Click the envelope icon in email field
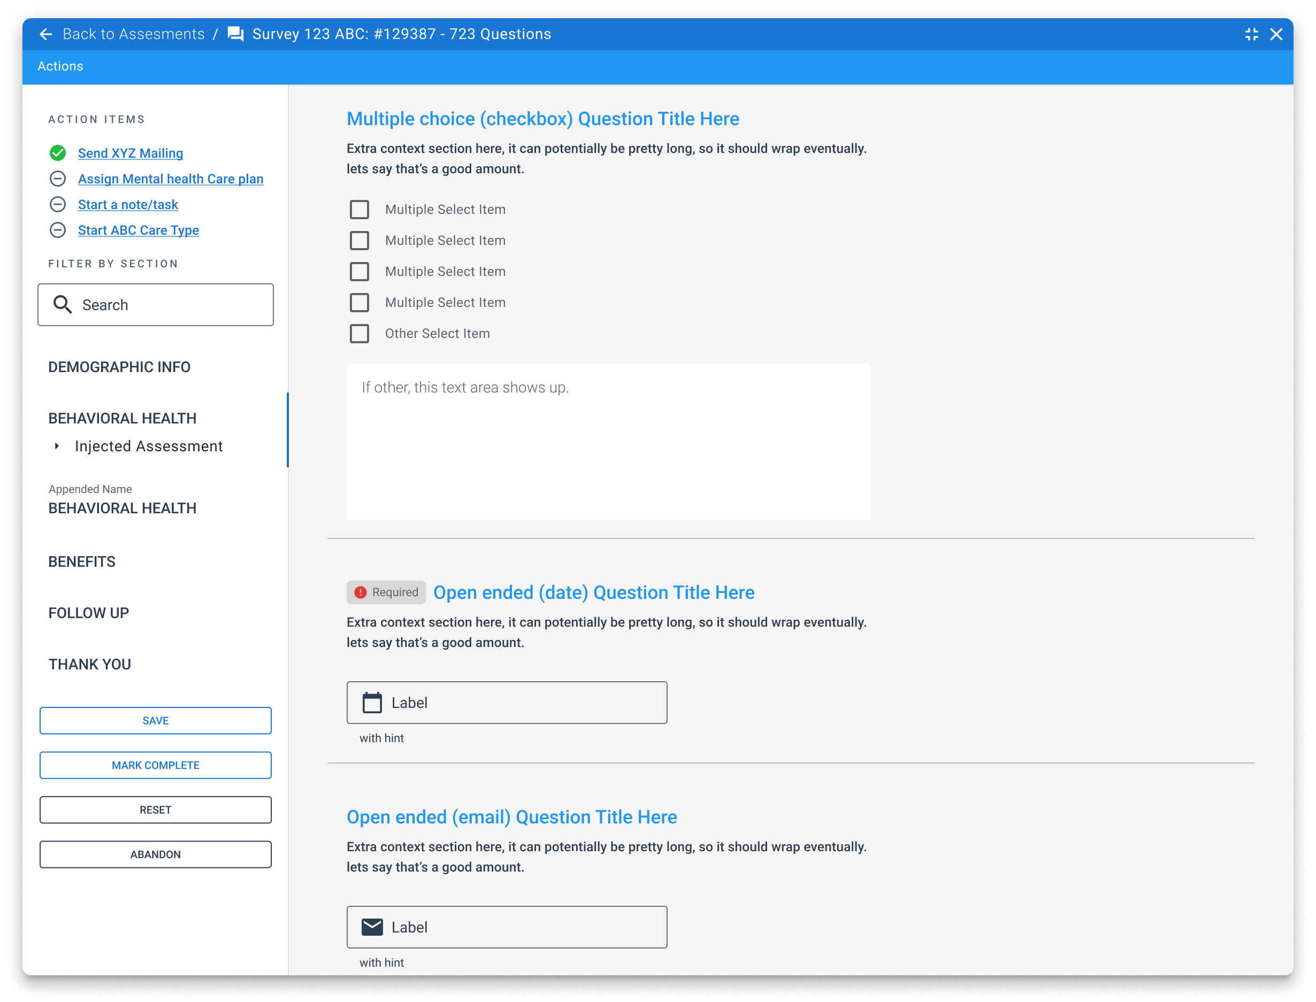The width and height of the screenshot is (1316, 1002). point(372,927)
